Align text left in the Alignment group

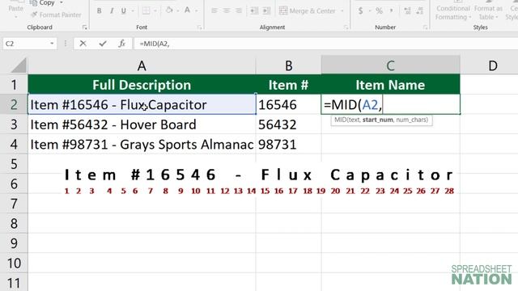[x=214, y=11]
